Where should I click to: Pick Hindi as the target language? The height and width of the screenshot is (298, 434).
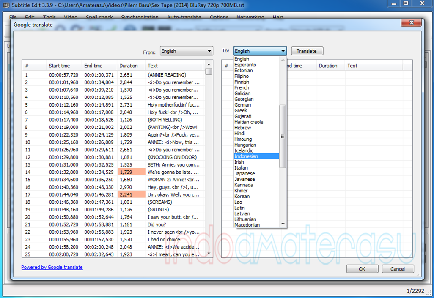click(x=256, y=134)
